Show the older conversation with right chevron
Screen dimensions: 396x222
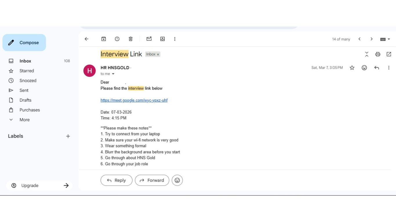(x=372, y=39)
